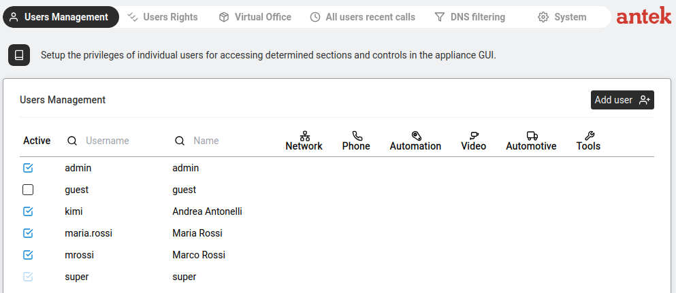Click the Username search magnifier icon
Viewport: 676px width, 293px height.
click(x=73, y=141)
